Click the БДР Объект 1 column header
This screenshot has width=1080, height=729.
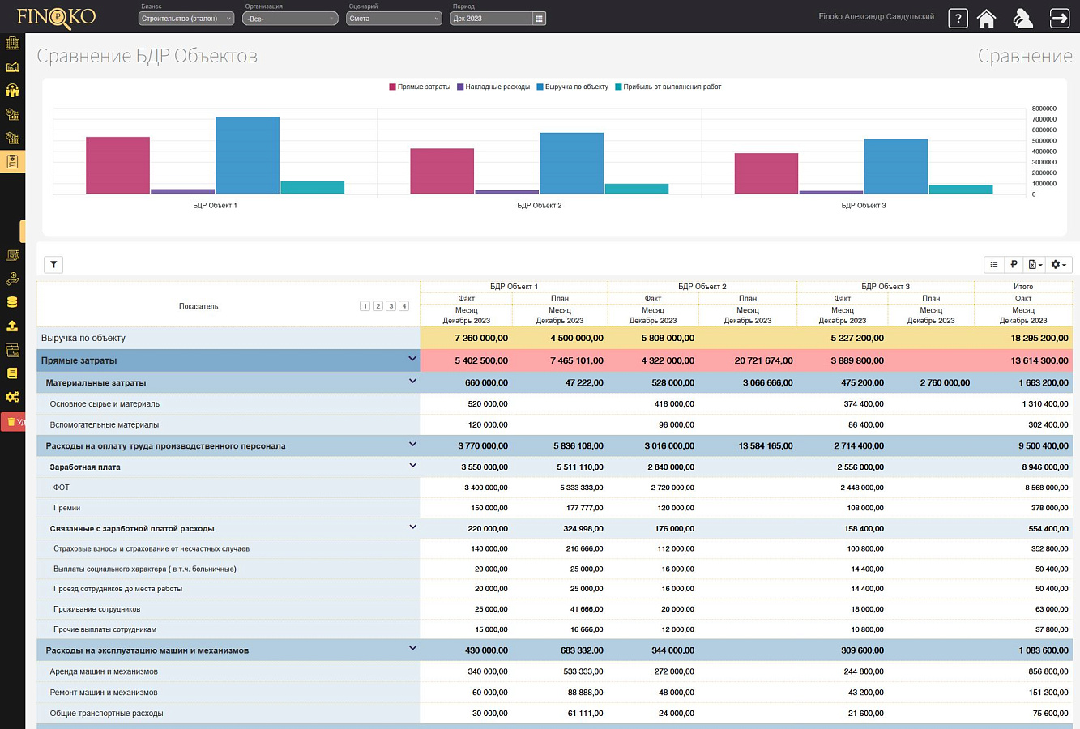pos(514,287)
